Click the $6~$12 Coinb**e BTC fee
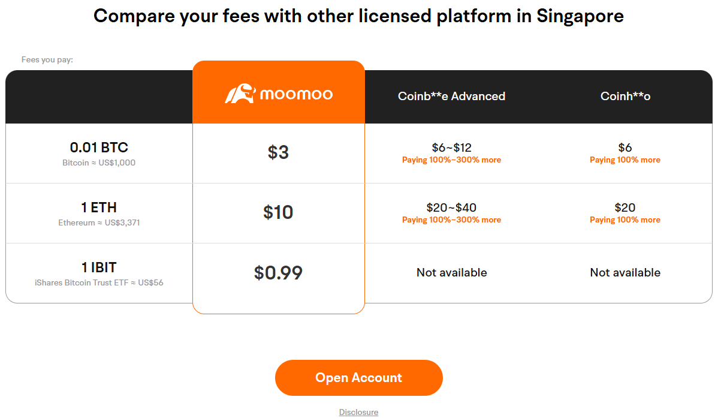Viewport: 718px width, 418px height. (x=451, y=148)
